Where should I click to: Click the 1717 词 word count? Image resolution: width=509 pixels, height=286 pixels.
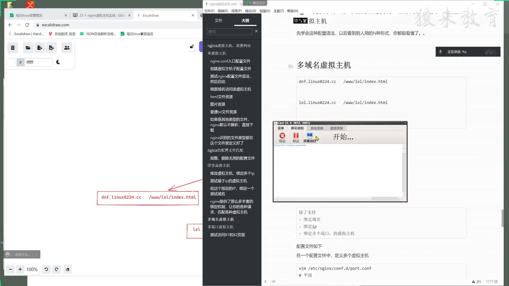(492, 281)
